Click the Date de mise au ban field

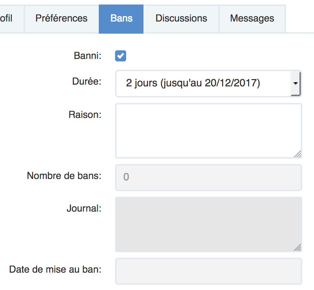coord(208,271)
